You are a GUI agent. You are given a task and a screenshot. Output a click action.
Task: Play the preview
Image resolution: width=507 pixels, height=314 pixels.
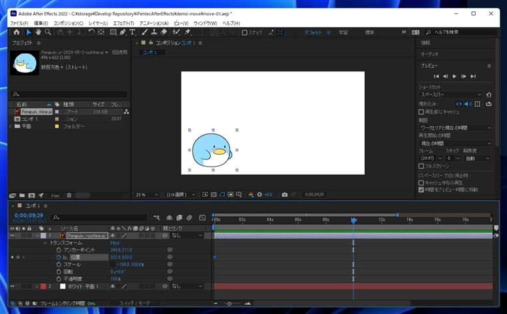pos(454,76)
